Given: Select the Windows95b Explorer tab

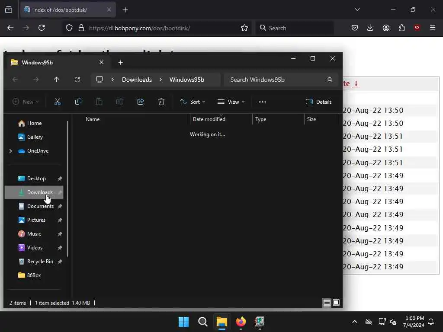Looking at the screenshot, I should 58,62.
